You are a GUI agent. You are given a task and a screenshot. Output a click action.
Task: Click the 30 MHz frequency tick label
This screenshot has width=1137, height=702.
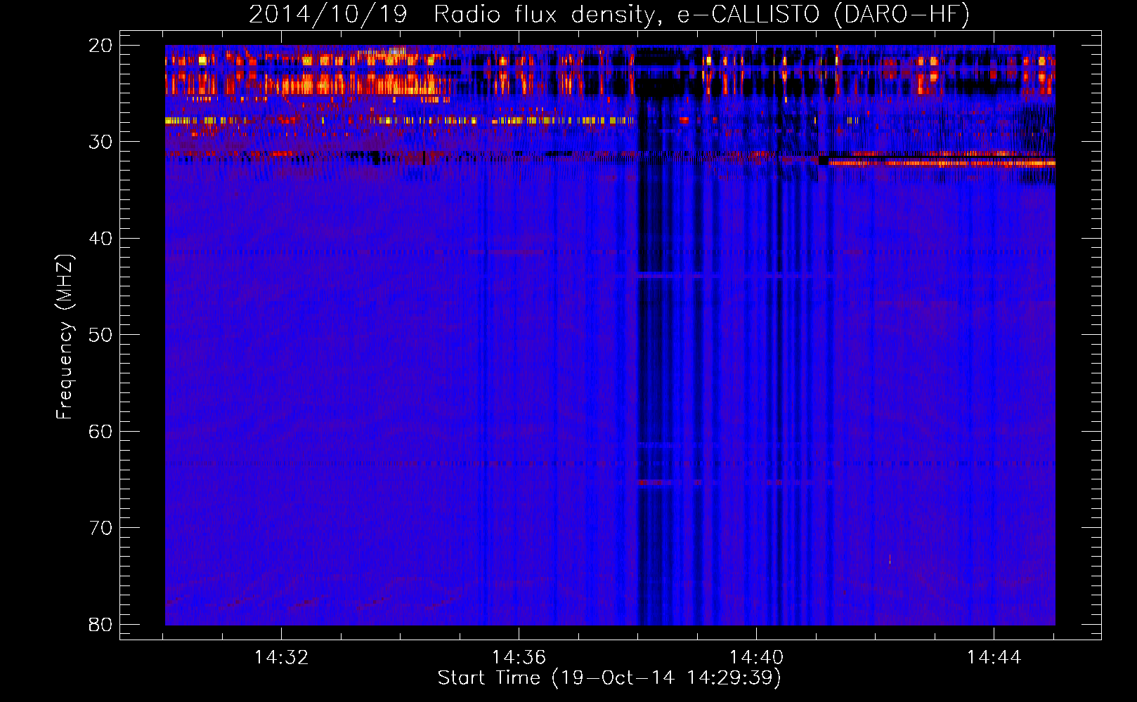point(100,142)
